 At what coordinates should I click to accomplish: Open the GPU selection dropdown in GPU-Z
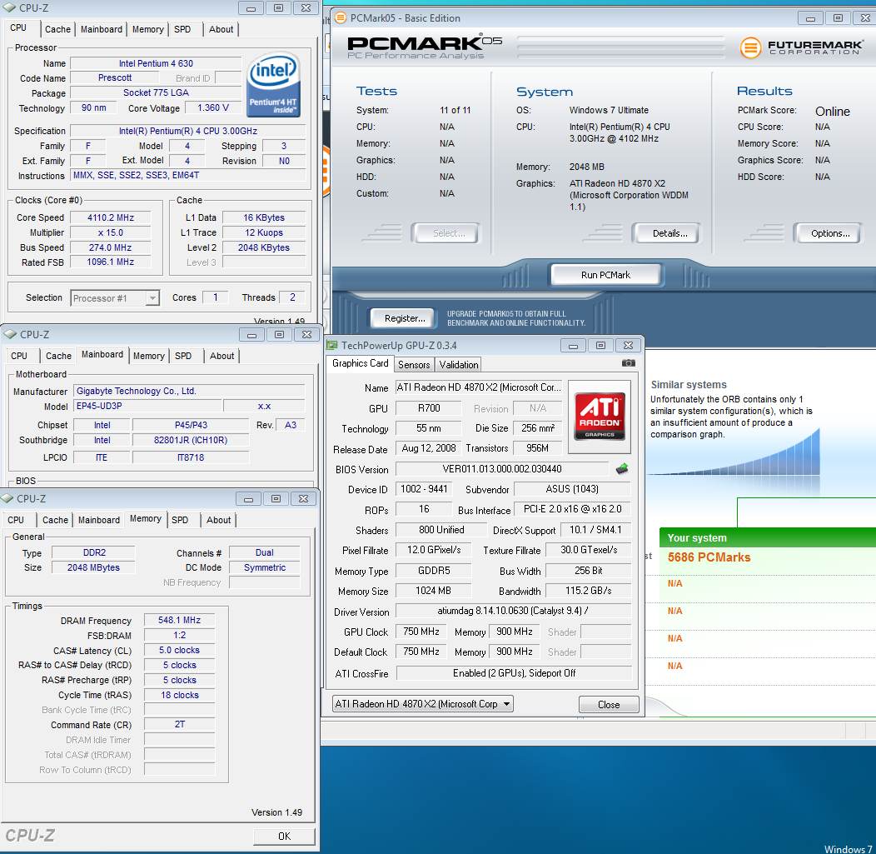[423, 704]
